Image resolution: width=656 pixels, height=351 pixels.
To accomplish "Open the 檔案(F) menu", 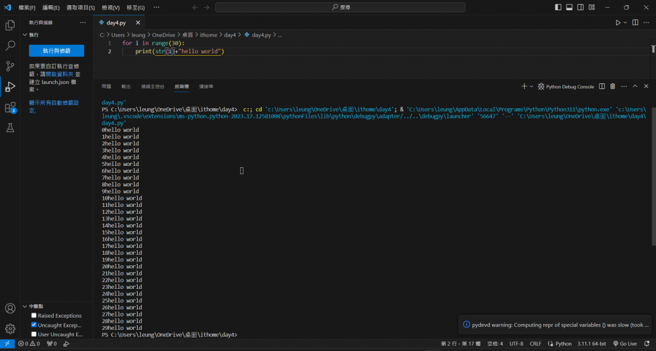I will 27,8.
